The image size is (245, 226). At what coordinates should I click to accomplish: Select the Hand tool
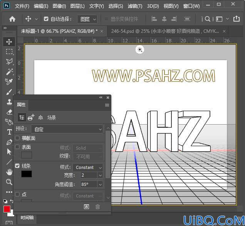pos(9,172)
